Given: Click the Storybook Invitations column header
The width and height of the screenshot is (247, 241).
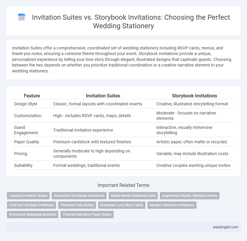Looking at the screenshot, I should [x=195, y=96].
